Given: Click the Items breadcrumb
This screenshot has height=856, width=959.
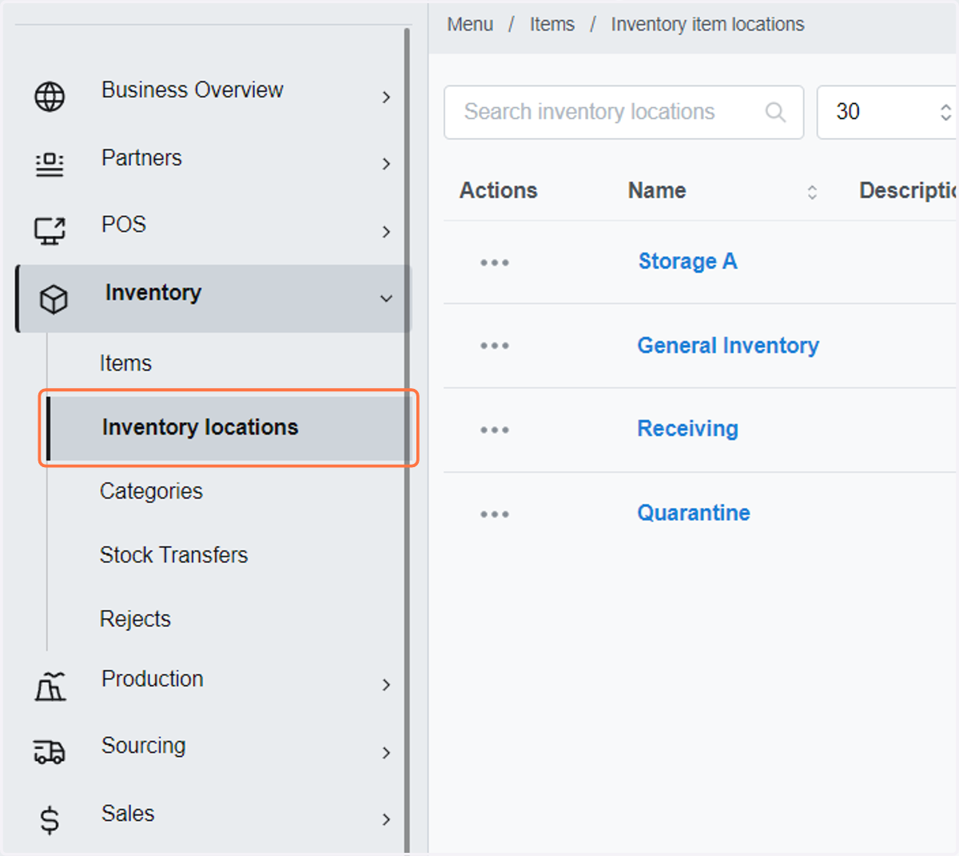Looking at the screenshot, I should [x=552, y=25].
